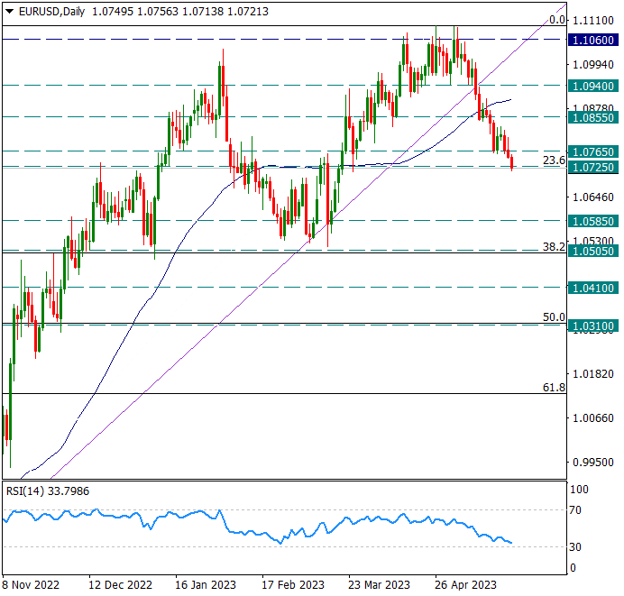624x596 pixels.
Task: Click the 1.07250 price level label
Action: click(593, 167)
